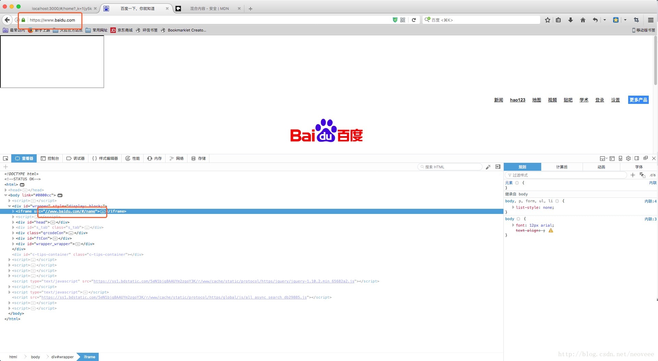Image resolution: width=658 pixels, height=361 pixels.
Task: Switch to the 控制台 console tab
Action: click(x=50, y=158)
